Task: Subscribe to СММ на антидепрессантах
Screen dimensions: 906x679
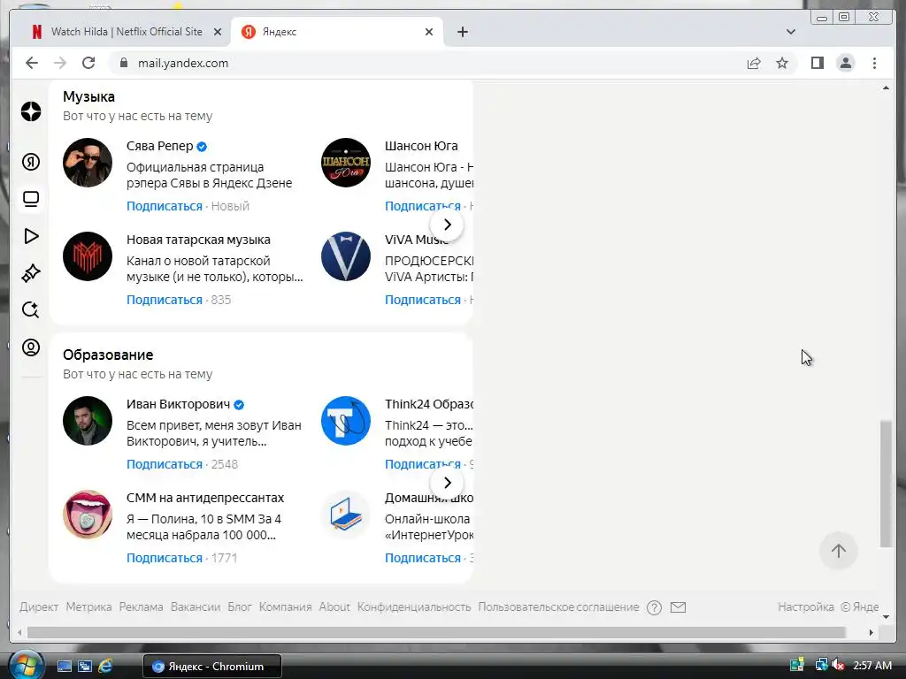Action: point(164,558)
